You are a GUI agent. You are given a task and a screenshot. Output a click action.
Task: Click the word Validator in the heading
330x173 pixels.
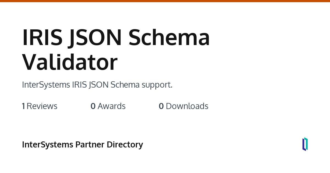(70, 63)
